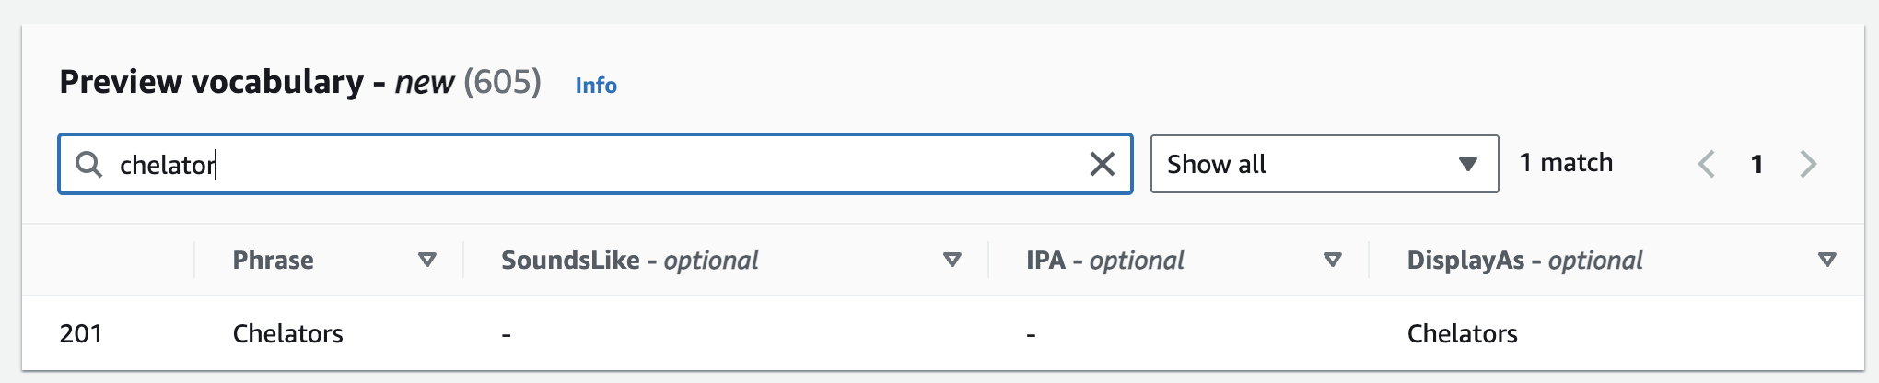Clear the search text with the X icon

(1102, 164)
